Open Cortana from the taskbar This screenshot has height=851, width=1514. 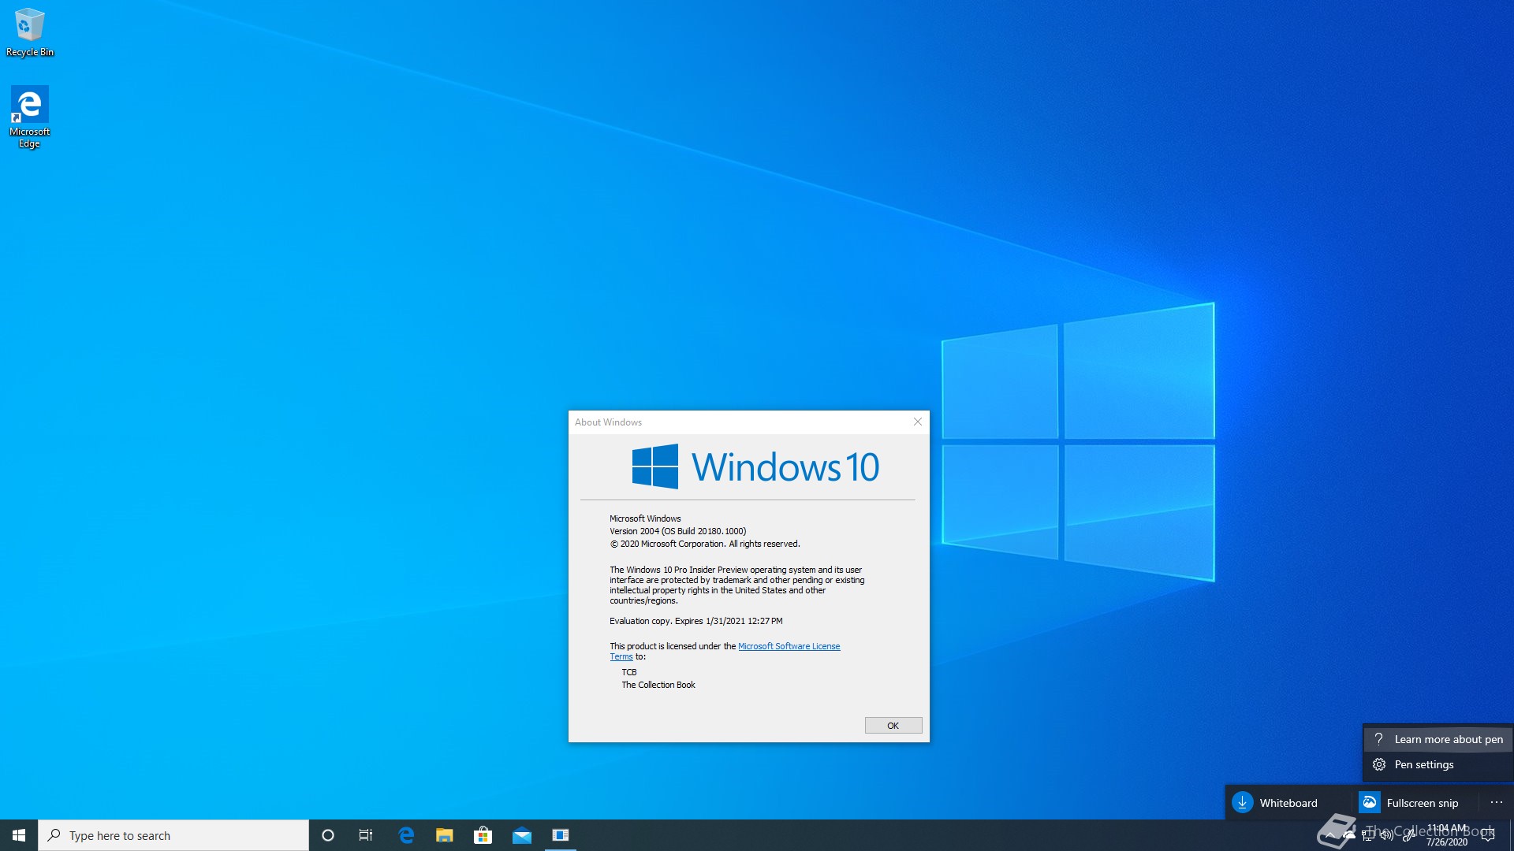328,835
